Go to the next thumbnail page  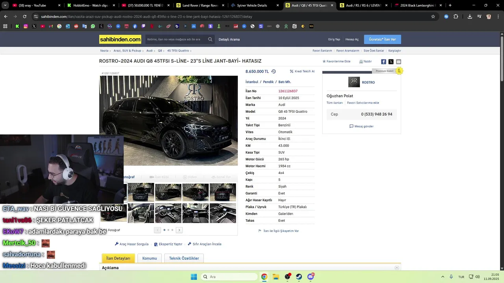point(179,230)
